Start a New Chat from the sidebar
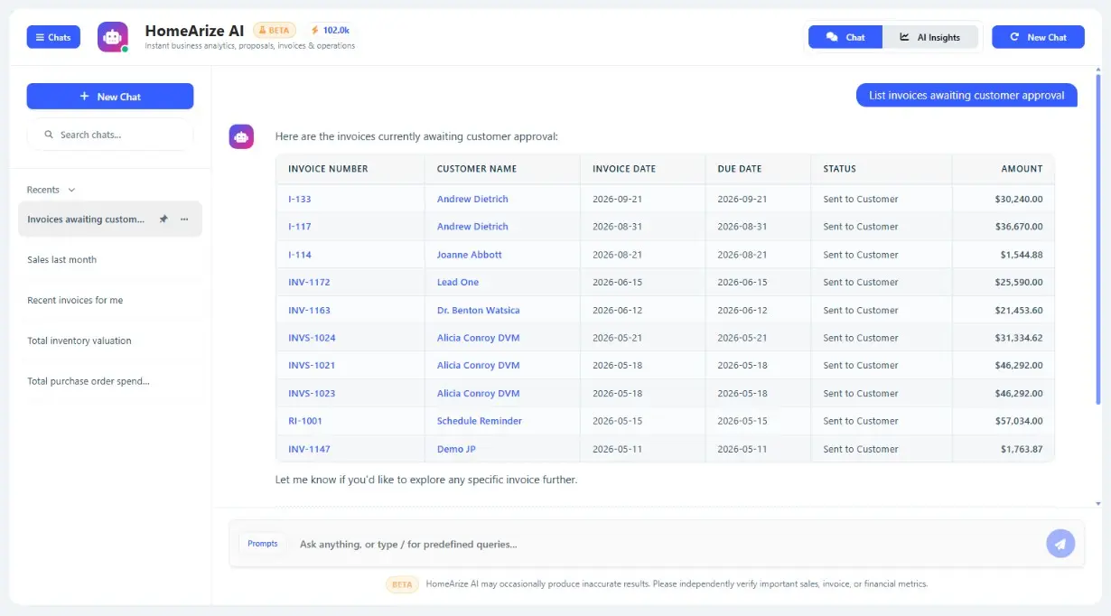Image resolution: width=1111 pixels, height=616 pixels. [x=110, y=97]
